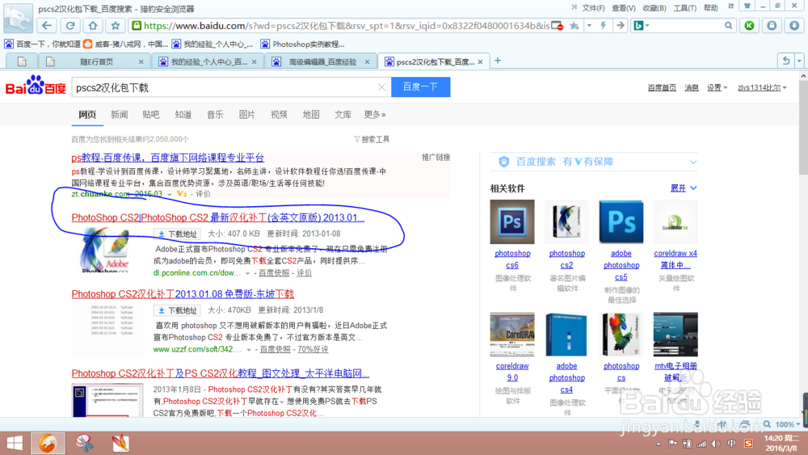Screen dimensions: 808x455
Task: Open the Photoshop实例教程 bookmark
Action: coord(302,44)
